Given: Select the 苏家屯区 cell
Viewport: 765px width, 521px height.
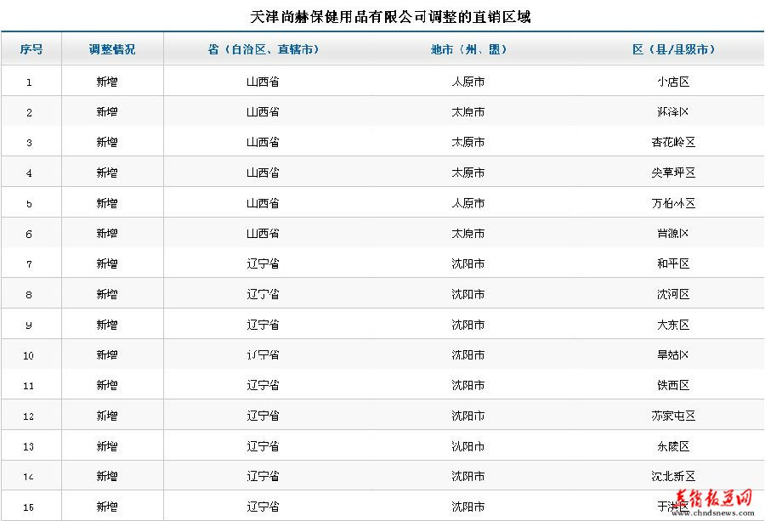Looking at the screenshot, I should coord(673,416).
